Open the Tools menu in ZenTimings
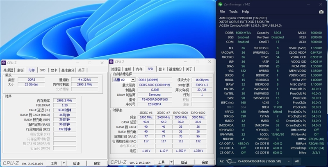328x167 pixels. click(233, 11)
